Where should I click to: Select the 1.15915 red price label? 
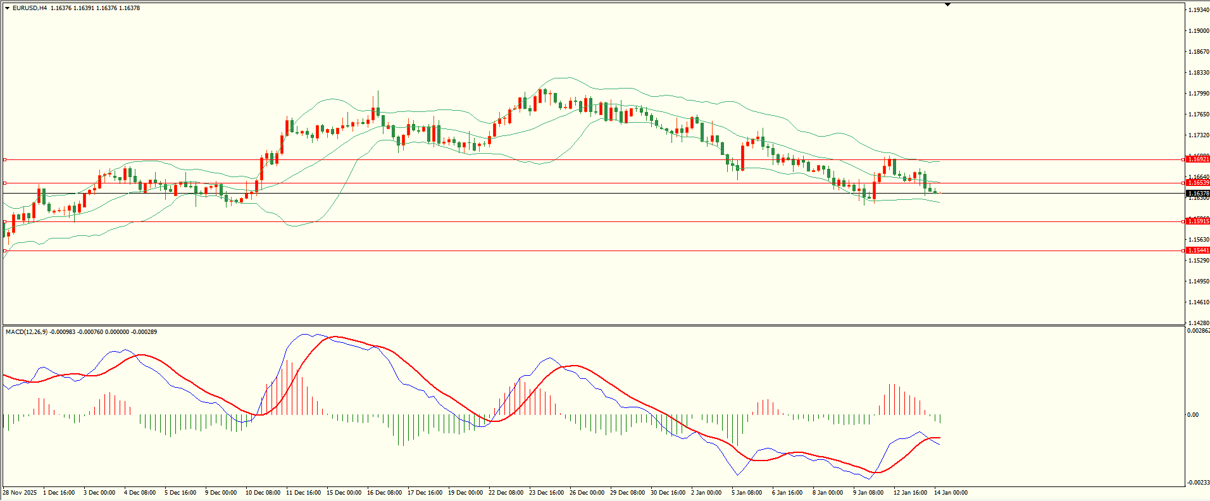[1197, 221]
